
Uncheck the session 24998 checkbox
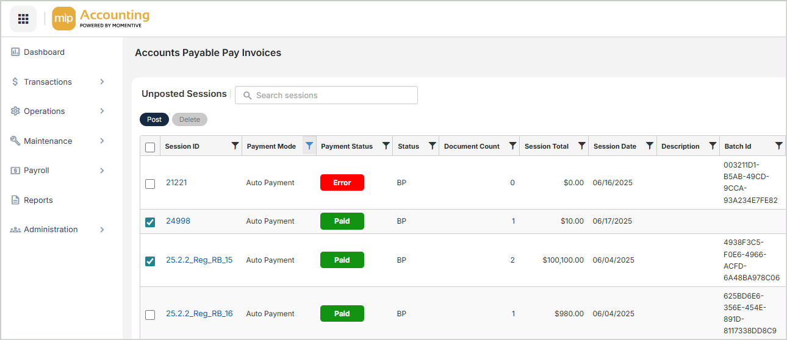pos(150,222)
